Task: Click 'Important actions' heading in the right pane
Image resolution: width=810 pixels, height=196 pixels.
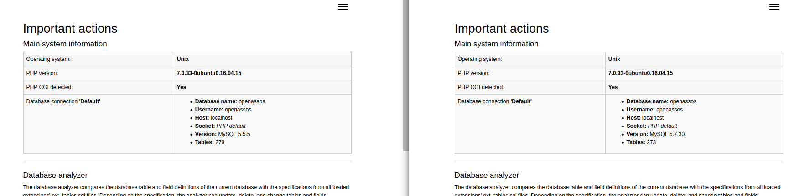Action: [x=502, y=29]
